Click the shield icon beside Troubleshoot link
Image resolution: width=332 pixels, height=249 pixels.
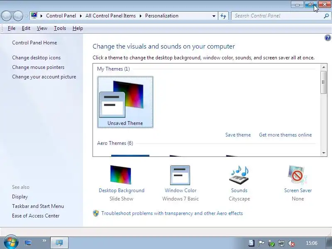point(96,213)
